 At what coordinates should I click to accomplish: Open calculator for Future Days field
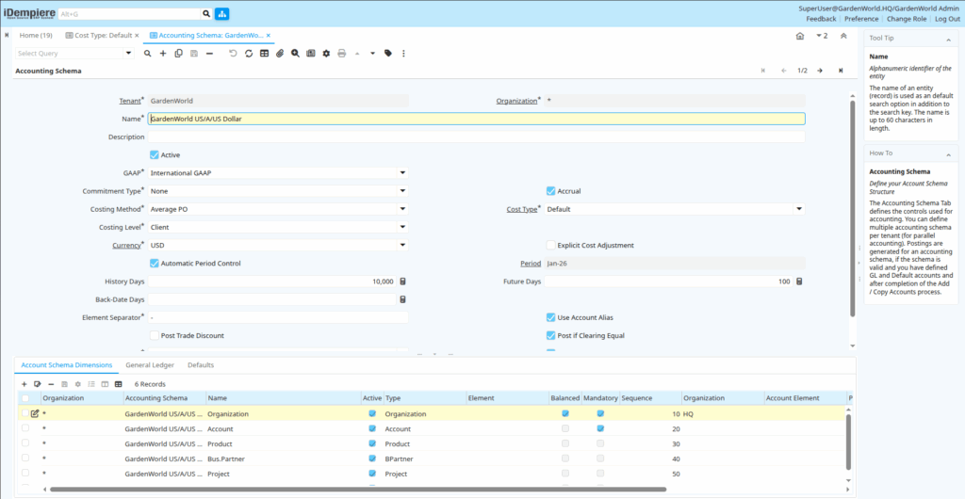coord(799,282)
